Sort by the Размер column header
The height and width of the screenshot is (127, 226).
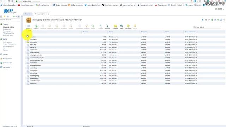pos(85,32)
